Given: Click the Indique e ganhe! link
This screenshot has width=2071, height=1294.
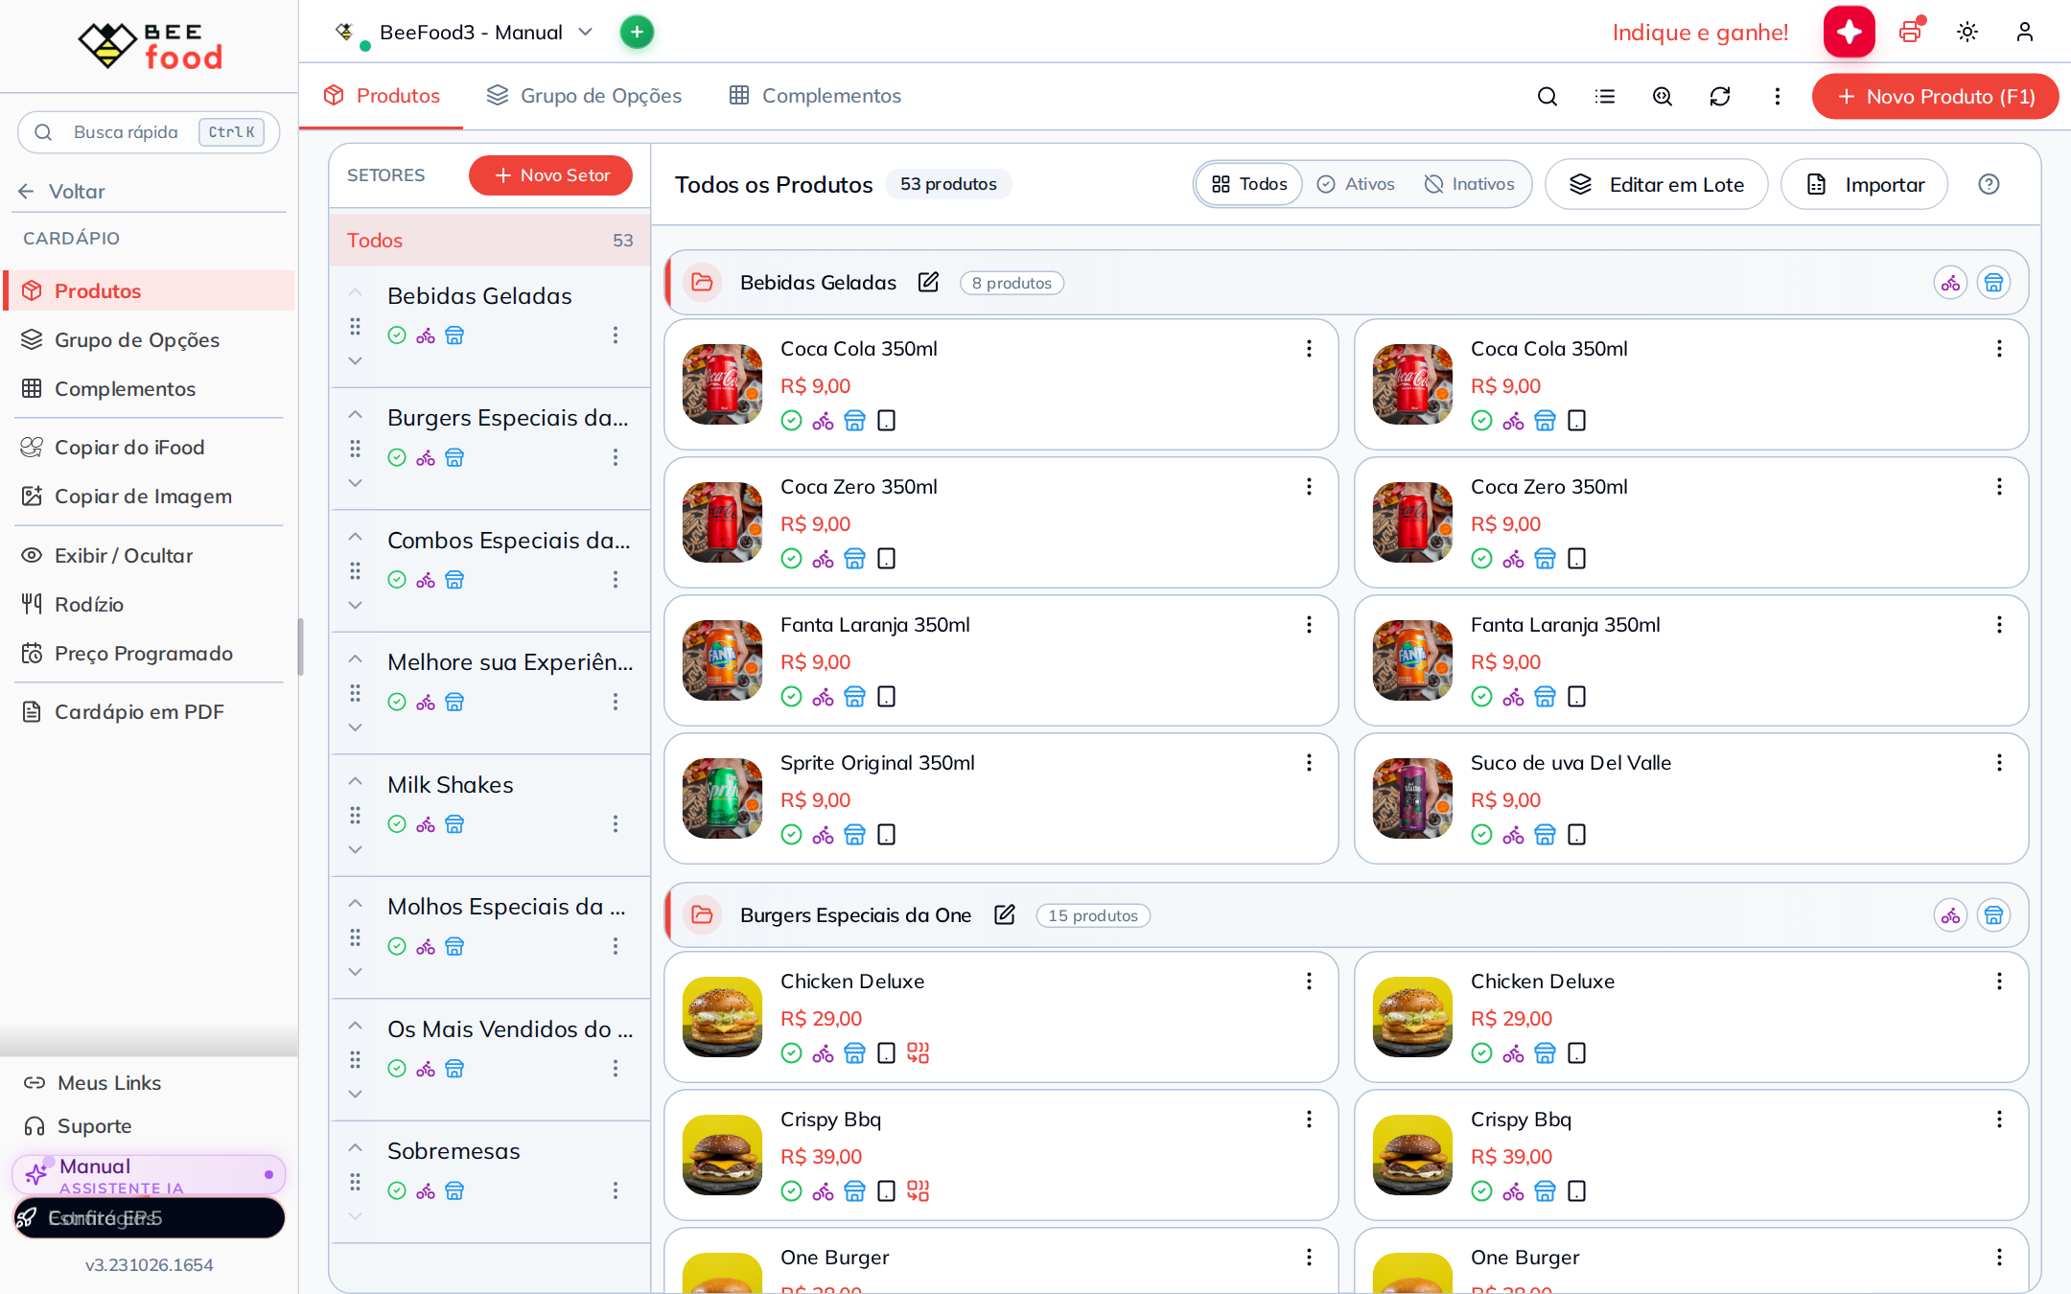Looking at the screenshot, I should coord(1700,33).
